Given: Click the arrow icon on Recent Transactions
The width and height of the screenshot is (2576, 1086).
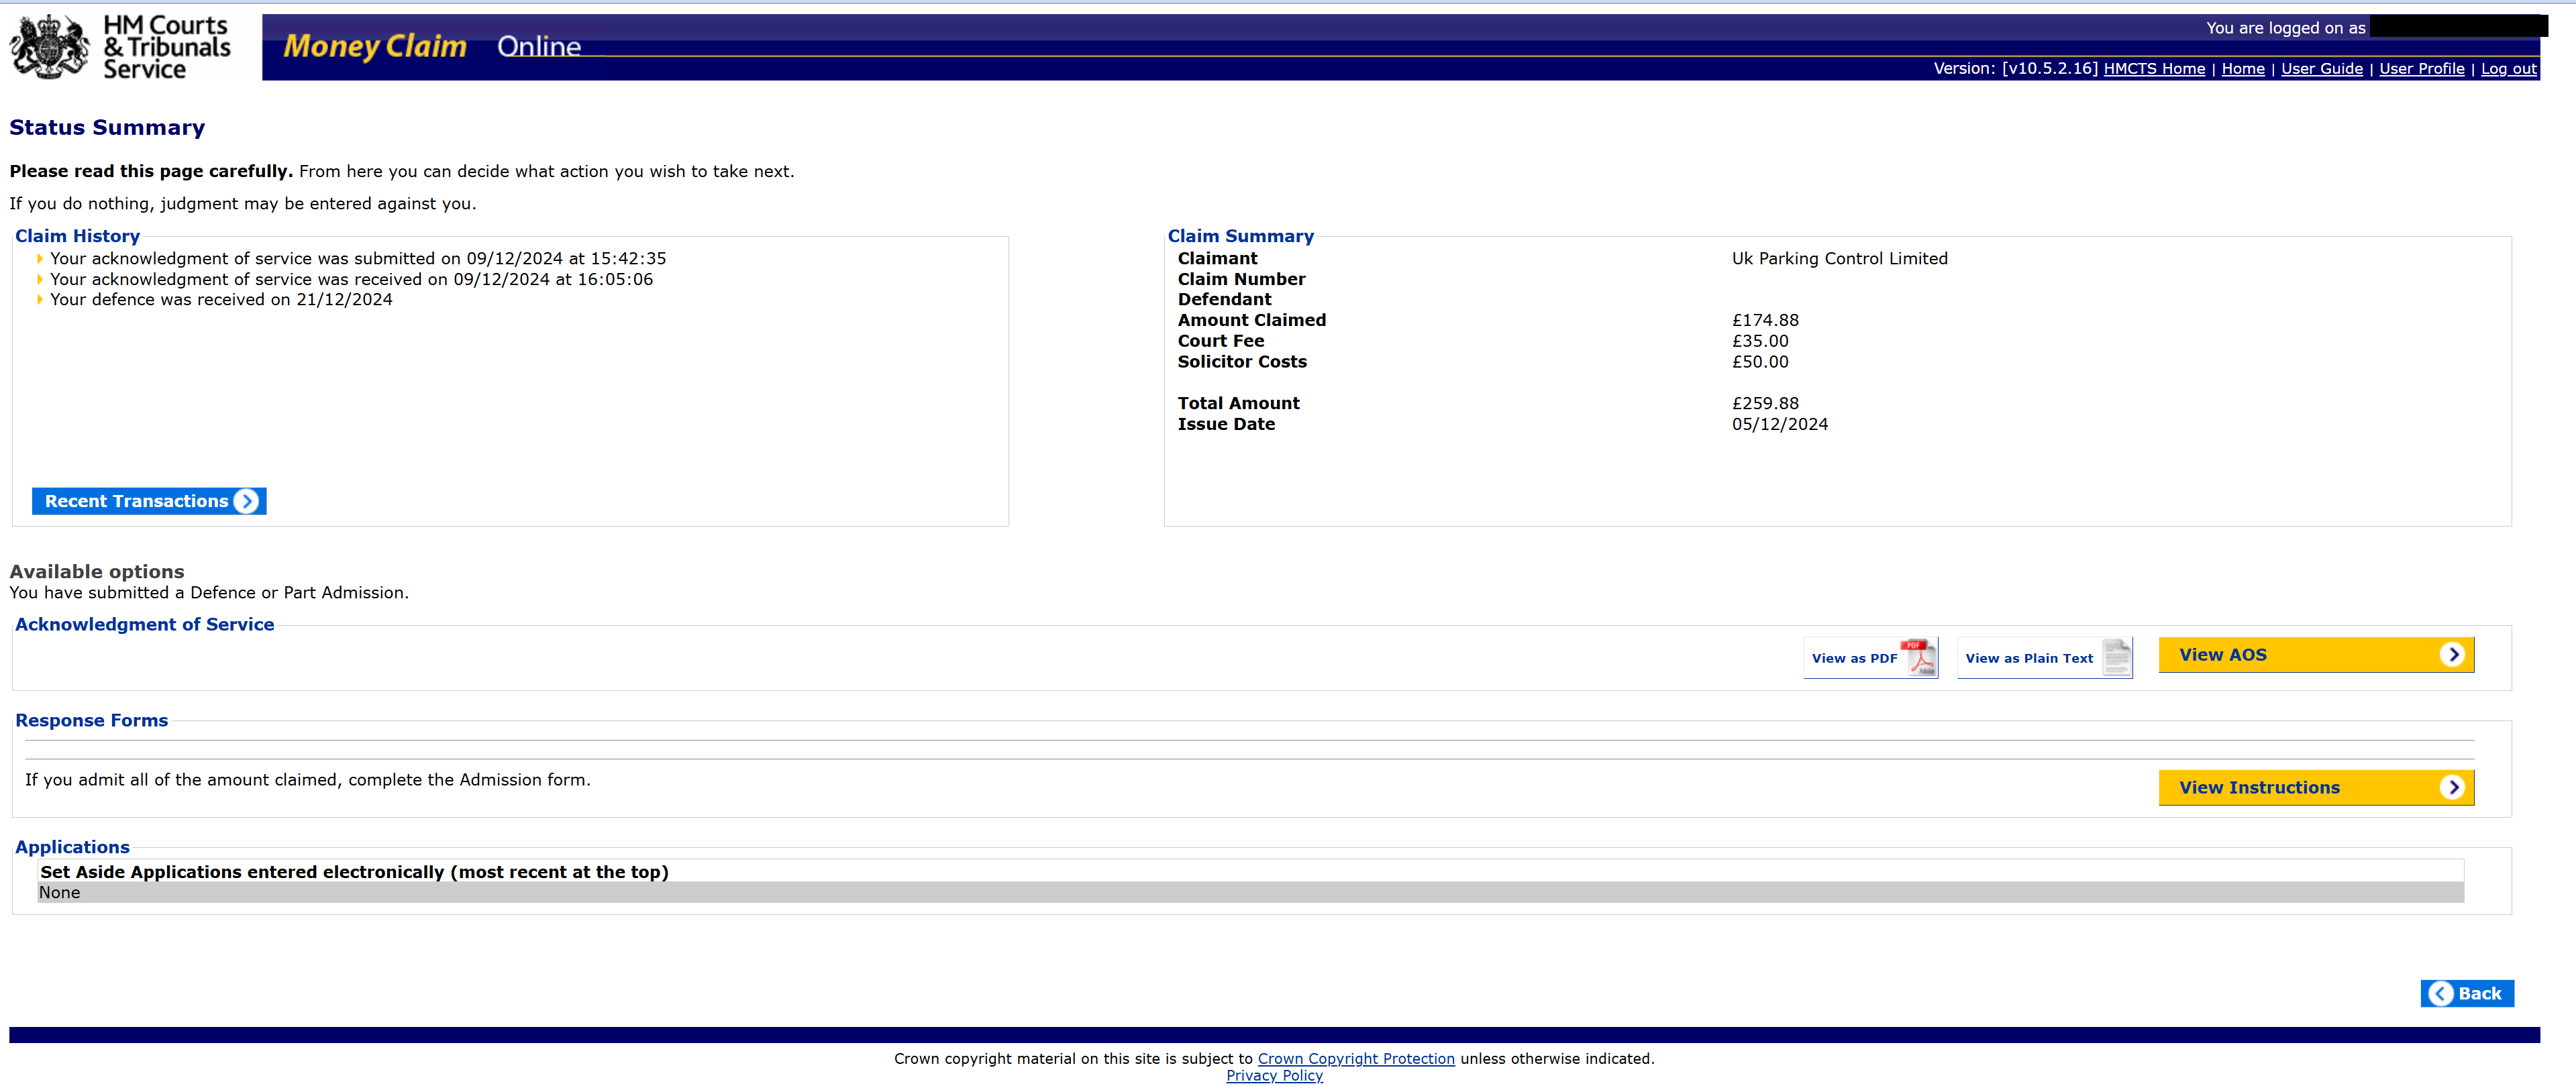Looking at the screenshot, I should (x=246, y=501).
